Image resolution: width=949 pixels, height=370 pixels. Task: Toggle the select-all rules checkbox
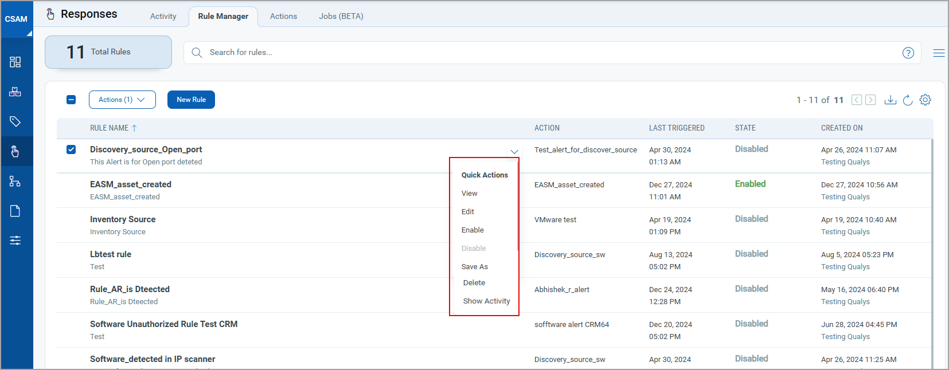[71, 100]
